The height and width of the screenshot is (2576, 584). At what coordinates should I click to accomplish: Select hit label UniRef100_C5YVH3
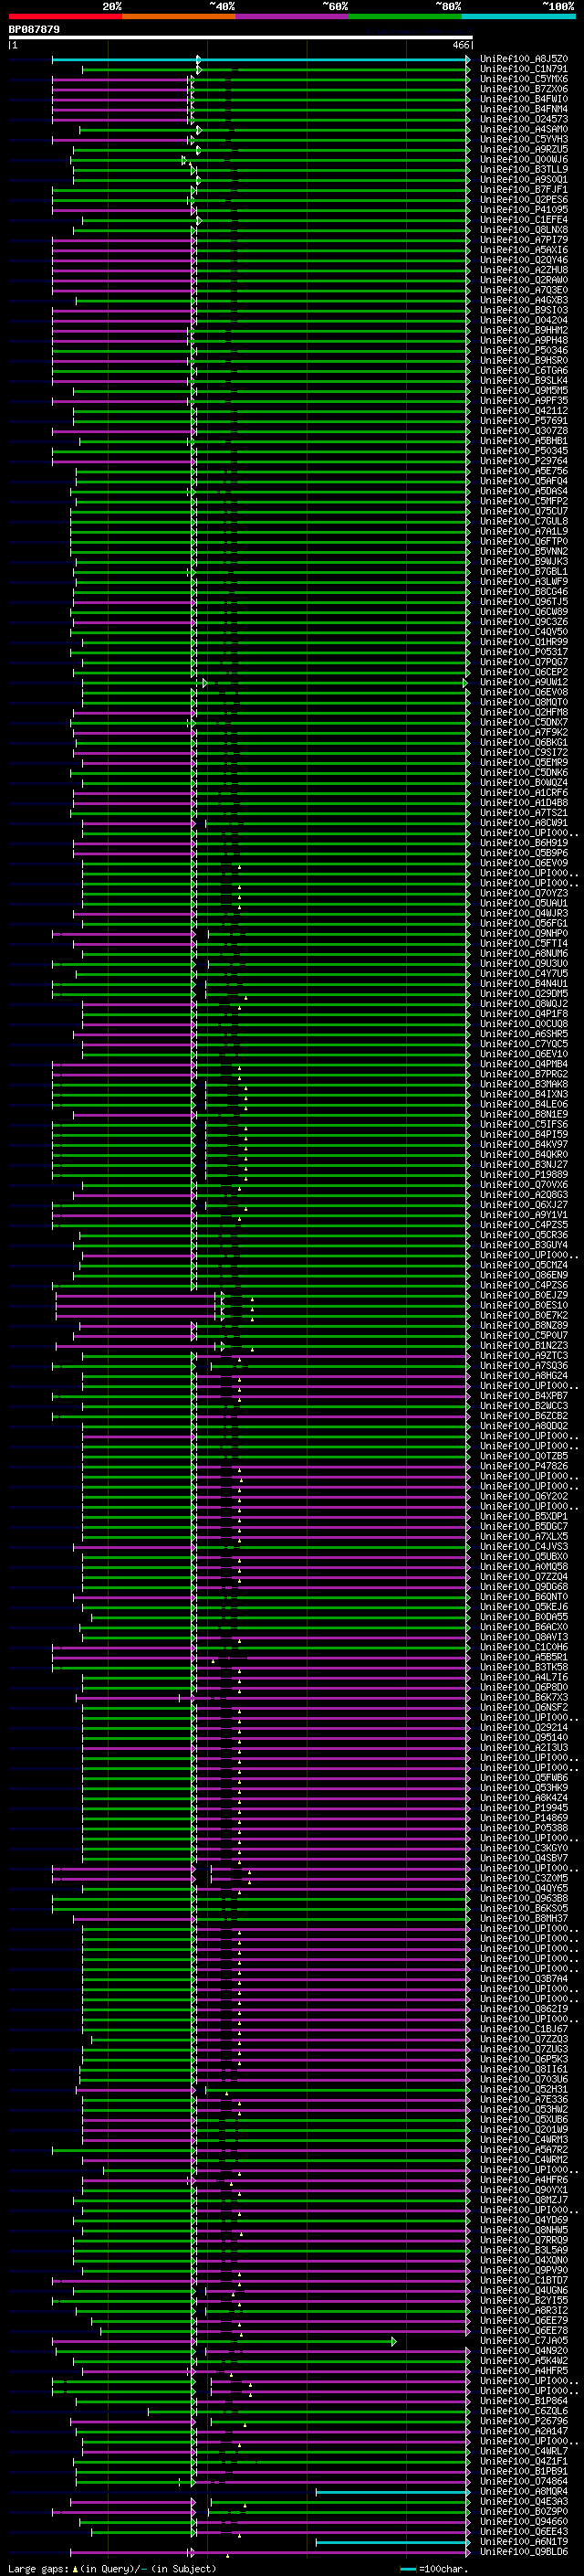pos(524,139)
